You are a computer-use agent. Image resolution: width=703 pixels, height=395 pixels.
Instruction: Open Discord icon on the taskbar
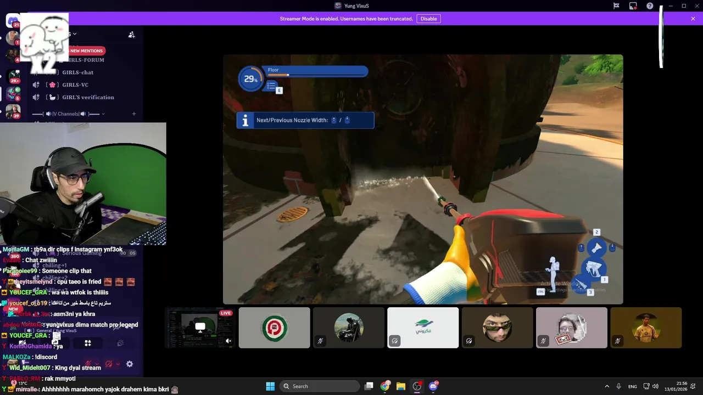coord(433,386)
